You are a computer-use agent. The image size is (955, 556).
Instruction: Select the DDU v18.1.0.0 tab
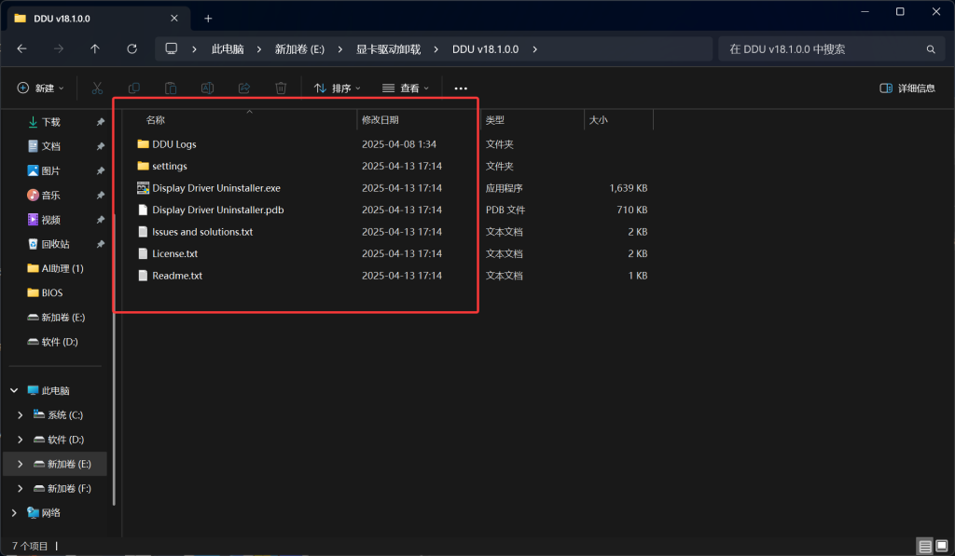tap(97, 19)
